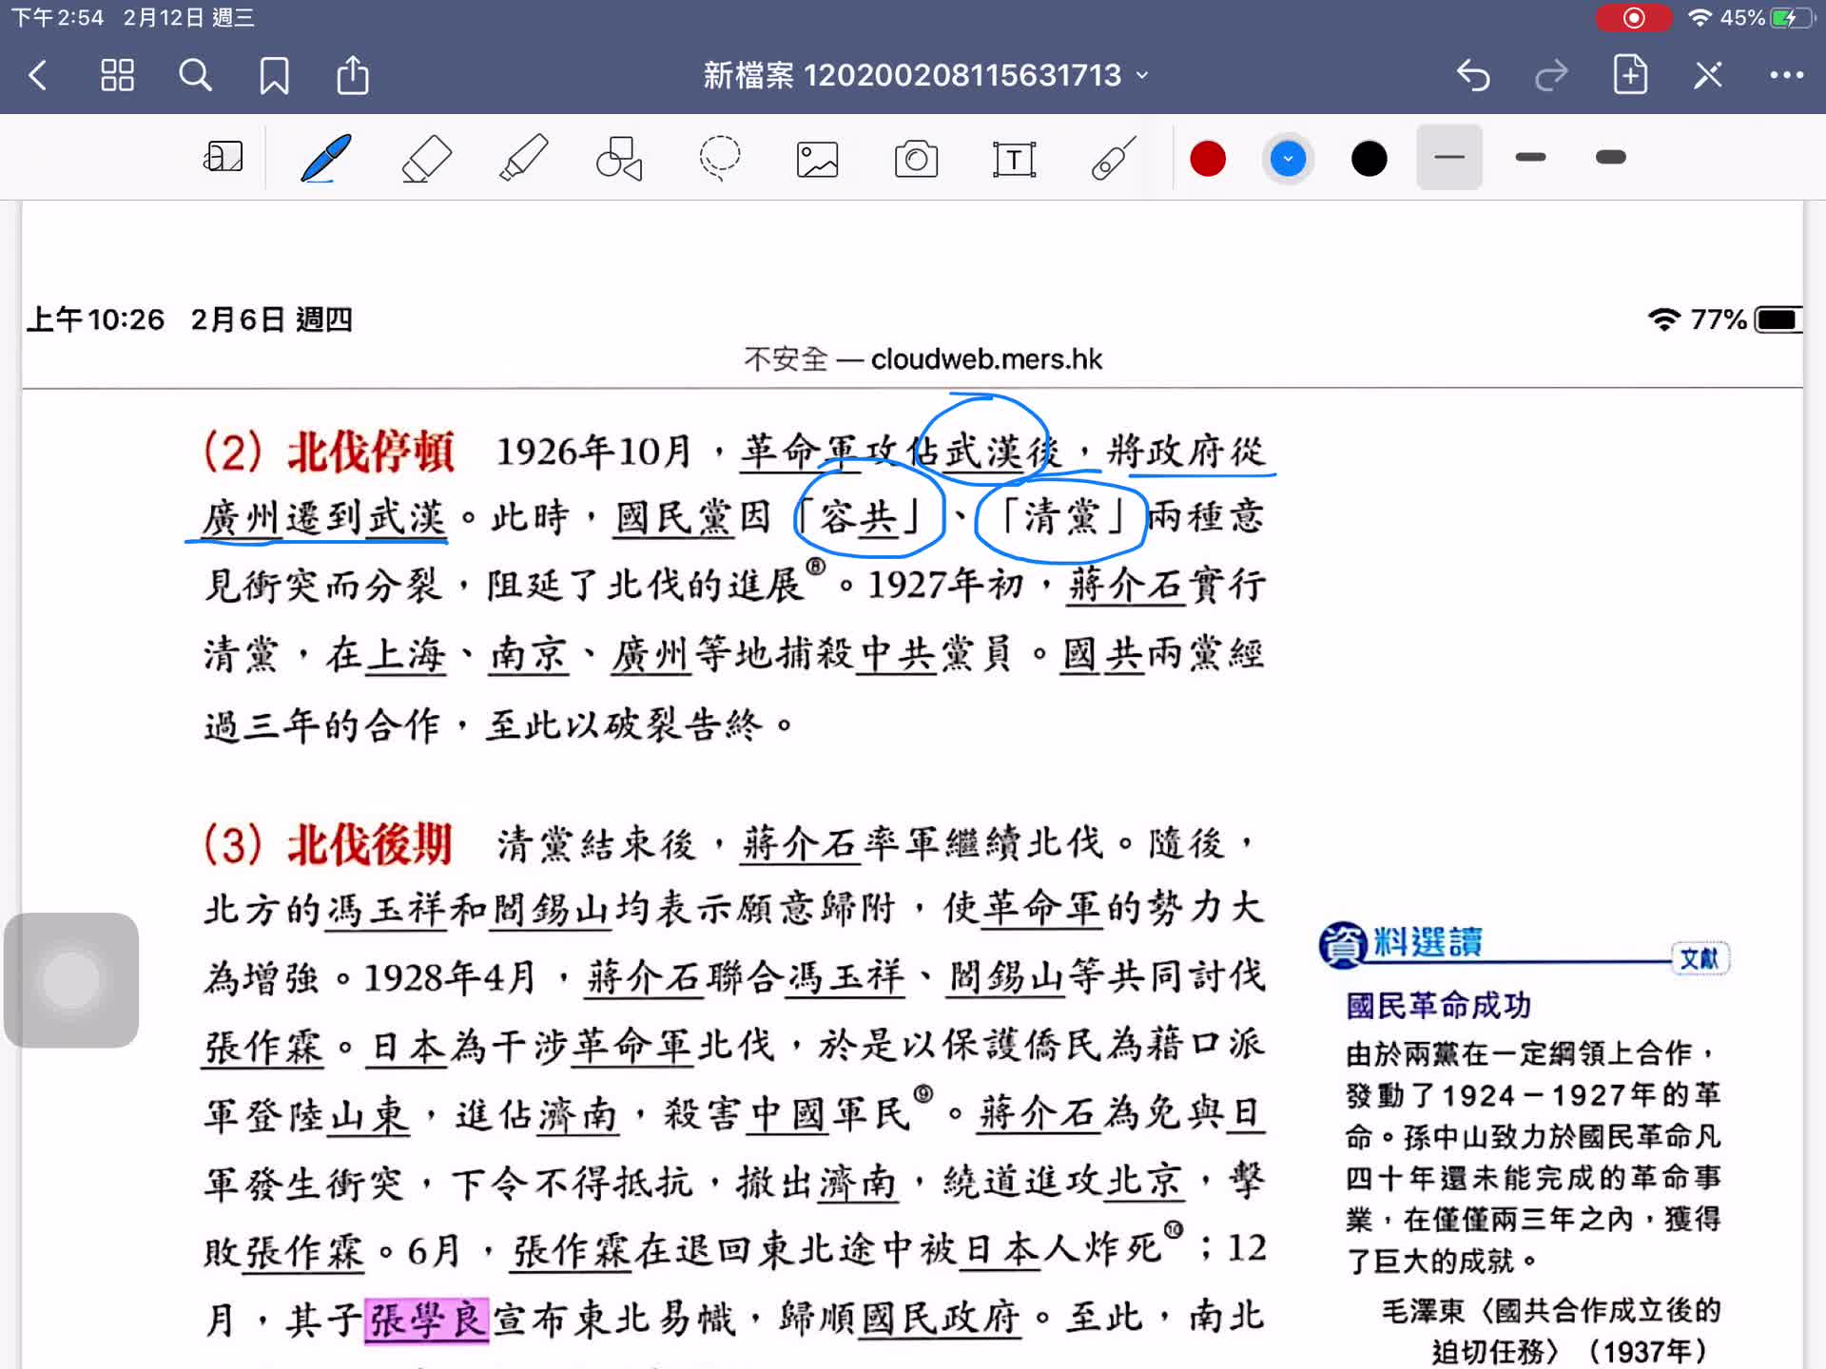Viewport: 1826px width, 1369px height.
Task: Choose the Shapes tool
Action: tap(619, 158)
